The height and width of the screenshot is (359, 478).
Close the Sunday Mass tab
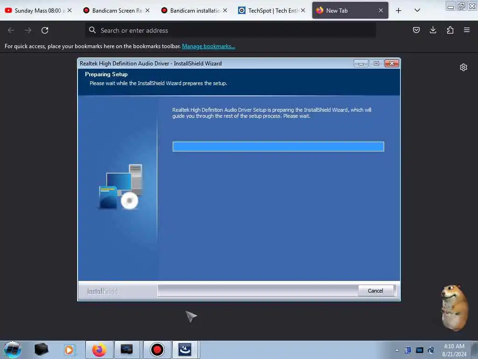pos(70,10)
